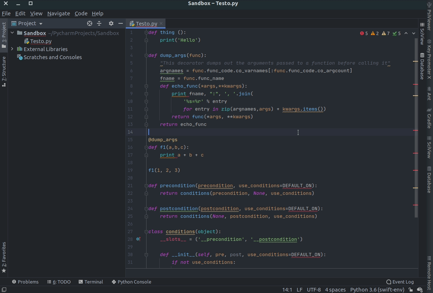Image resolution: width=433 pixels, height=293 pixels.
Task: Open the Remote Host tool window
Action: (x=429, y=272)
